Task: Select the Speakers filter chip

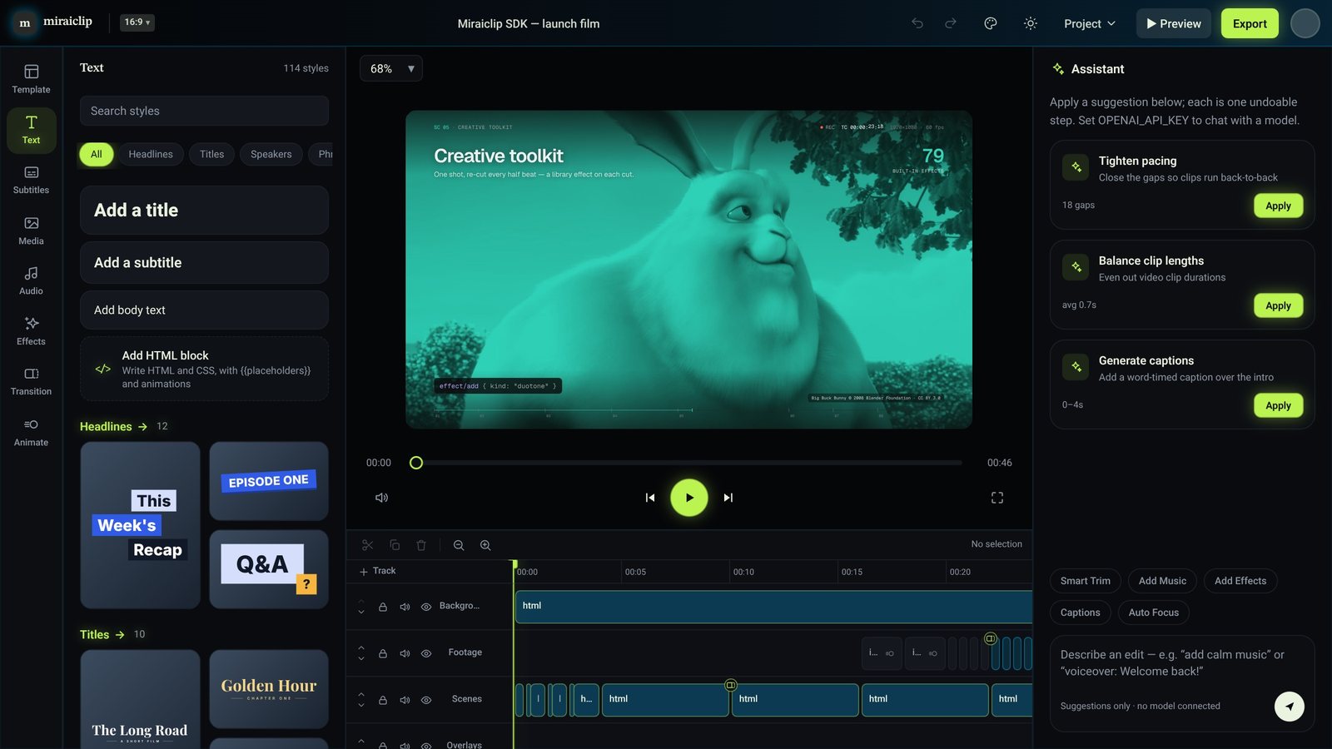Action: pyautogui.click(x=271, y=154)
